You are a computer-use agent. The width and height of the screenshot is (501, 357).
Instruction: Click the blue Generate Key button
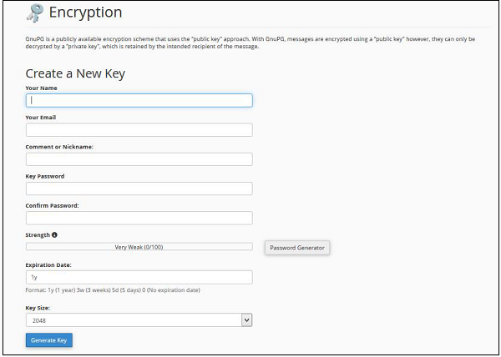tap(49, 340)
